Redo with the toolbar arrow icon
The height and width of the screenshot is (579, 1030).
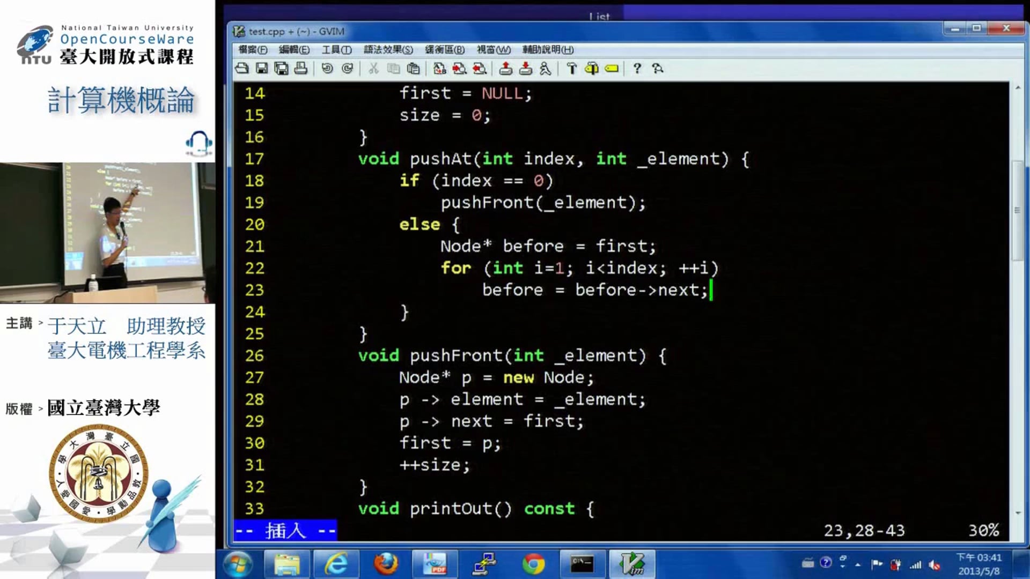point(347,68)
